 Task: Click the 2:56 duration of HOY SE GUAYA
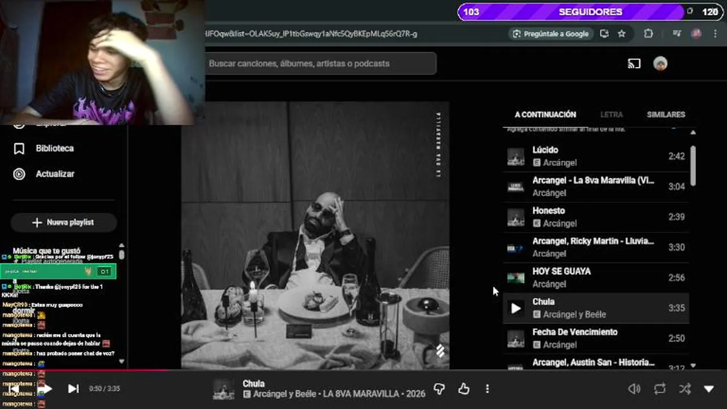point(676,278)
